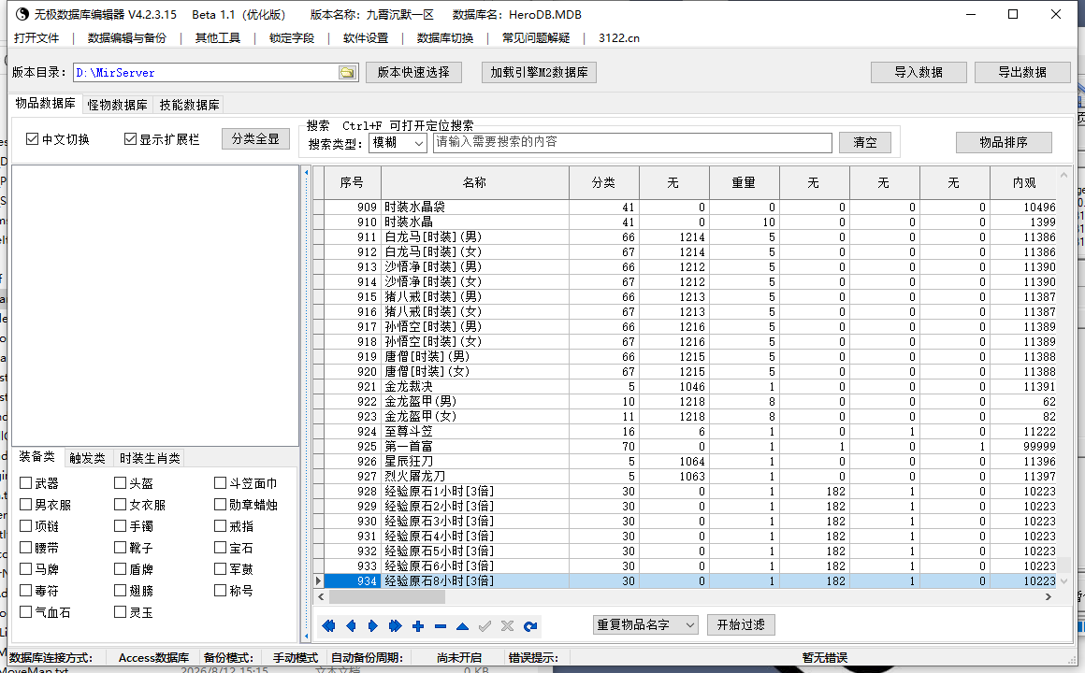Switch to 技能数据库 tab

[190, 105]
